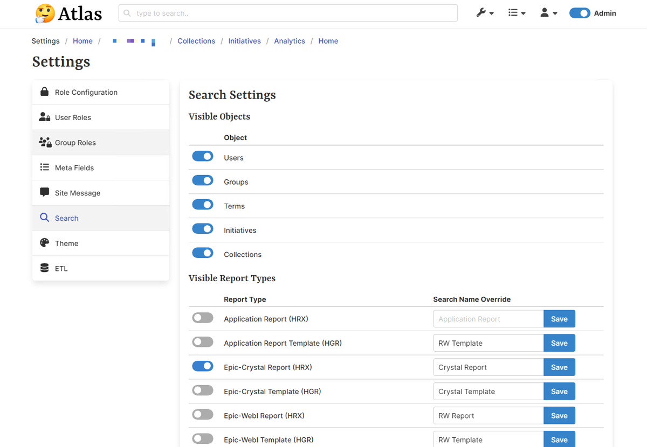Turn off the Epic-Crystal Report (HRX) toggle
The width and height of the screenshot is (647, 447).
click(x=203, y=366)
